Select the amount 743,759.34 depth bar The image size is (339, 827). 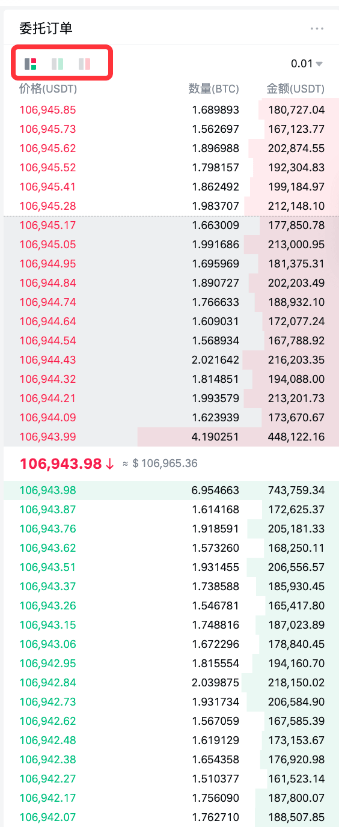[x=296, y=490]
